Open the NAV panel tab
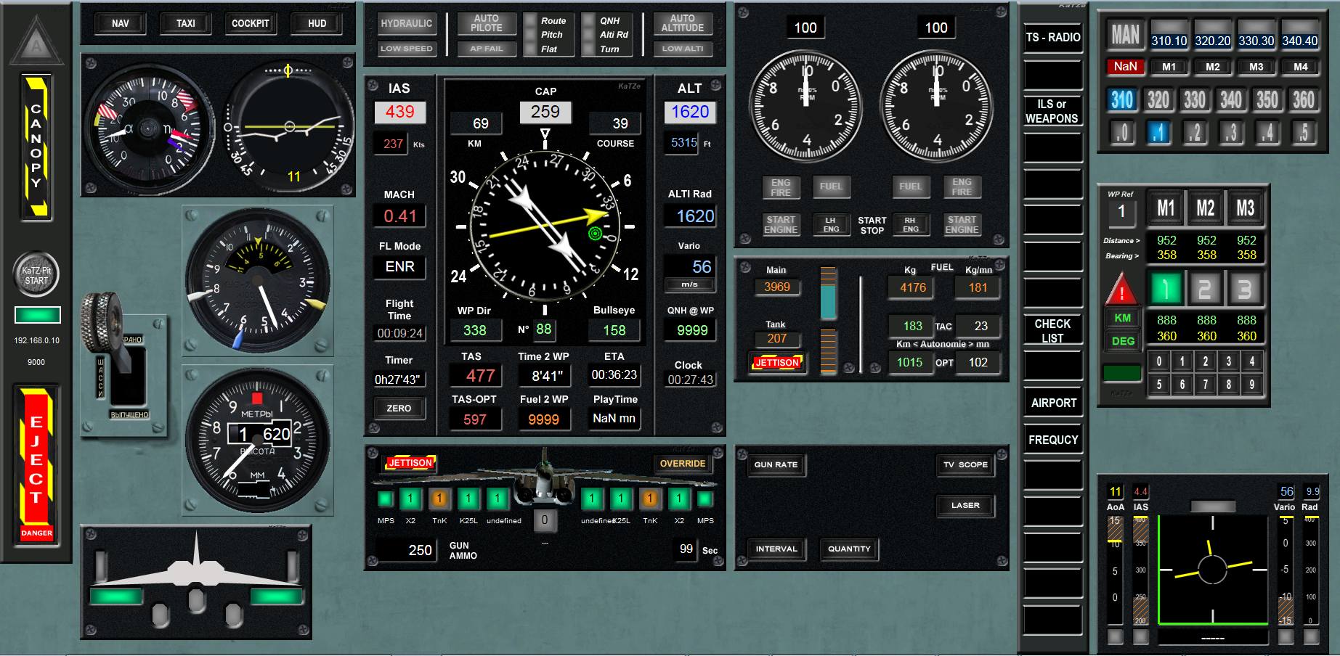1340x656 pixels. (x=121, y=24)
